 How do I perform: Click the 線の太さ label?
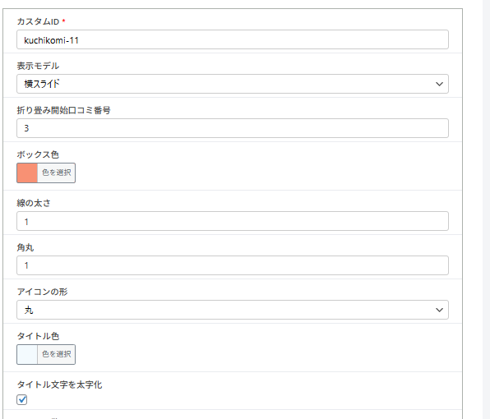tap(34, 203)
